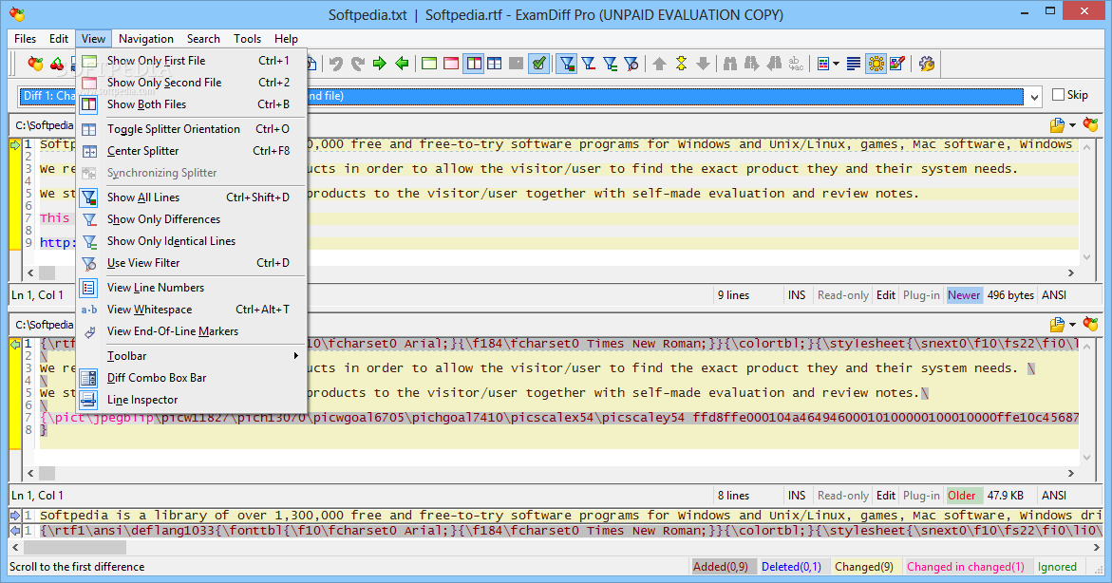Click Edit button in second pane status bar
The width and height of the screenshot is (1112, 583).
[886, 495]
